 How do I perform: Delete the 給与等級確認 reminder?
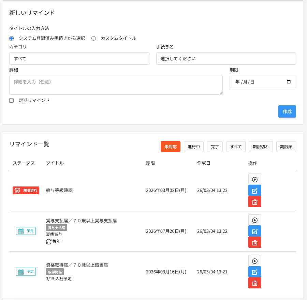tap(254, 202)
